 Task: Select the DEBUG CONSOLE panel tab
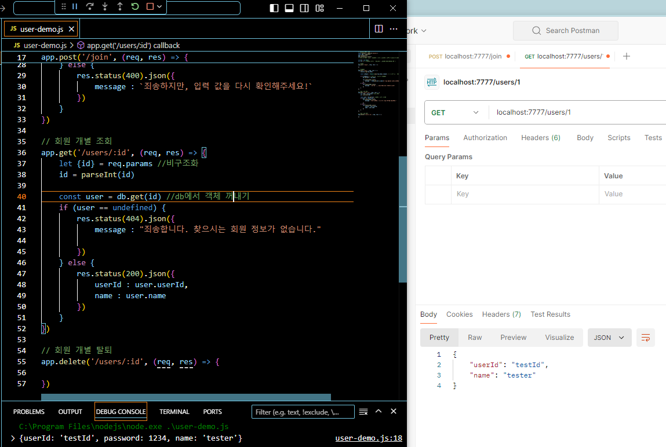coord(121,412)
